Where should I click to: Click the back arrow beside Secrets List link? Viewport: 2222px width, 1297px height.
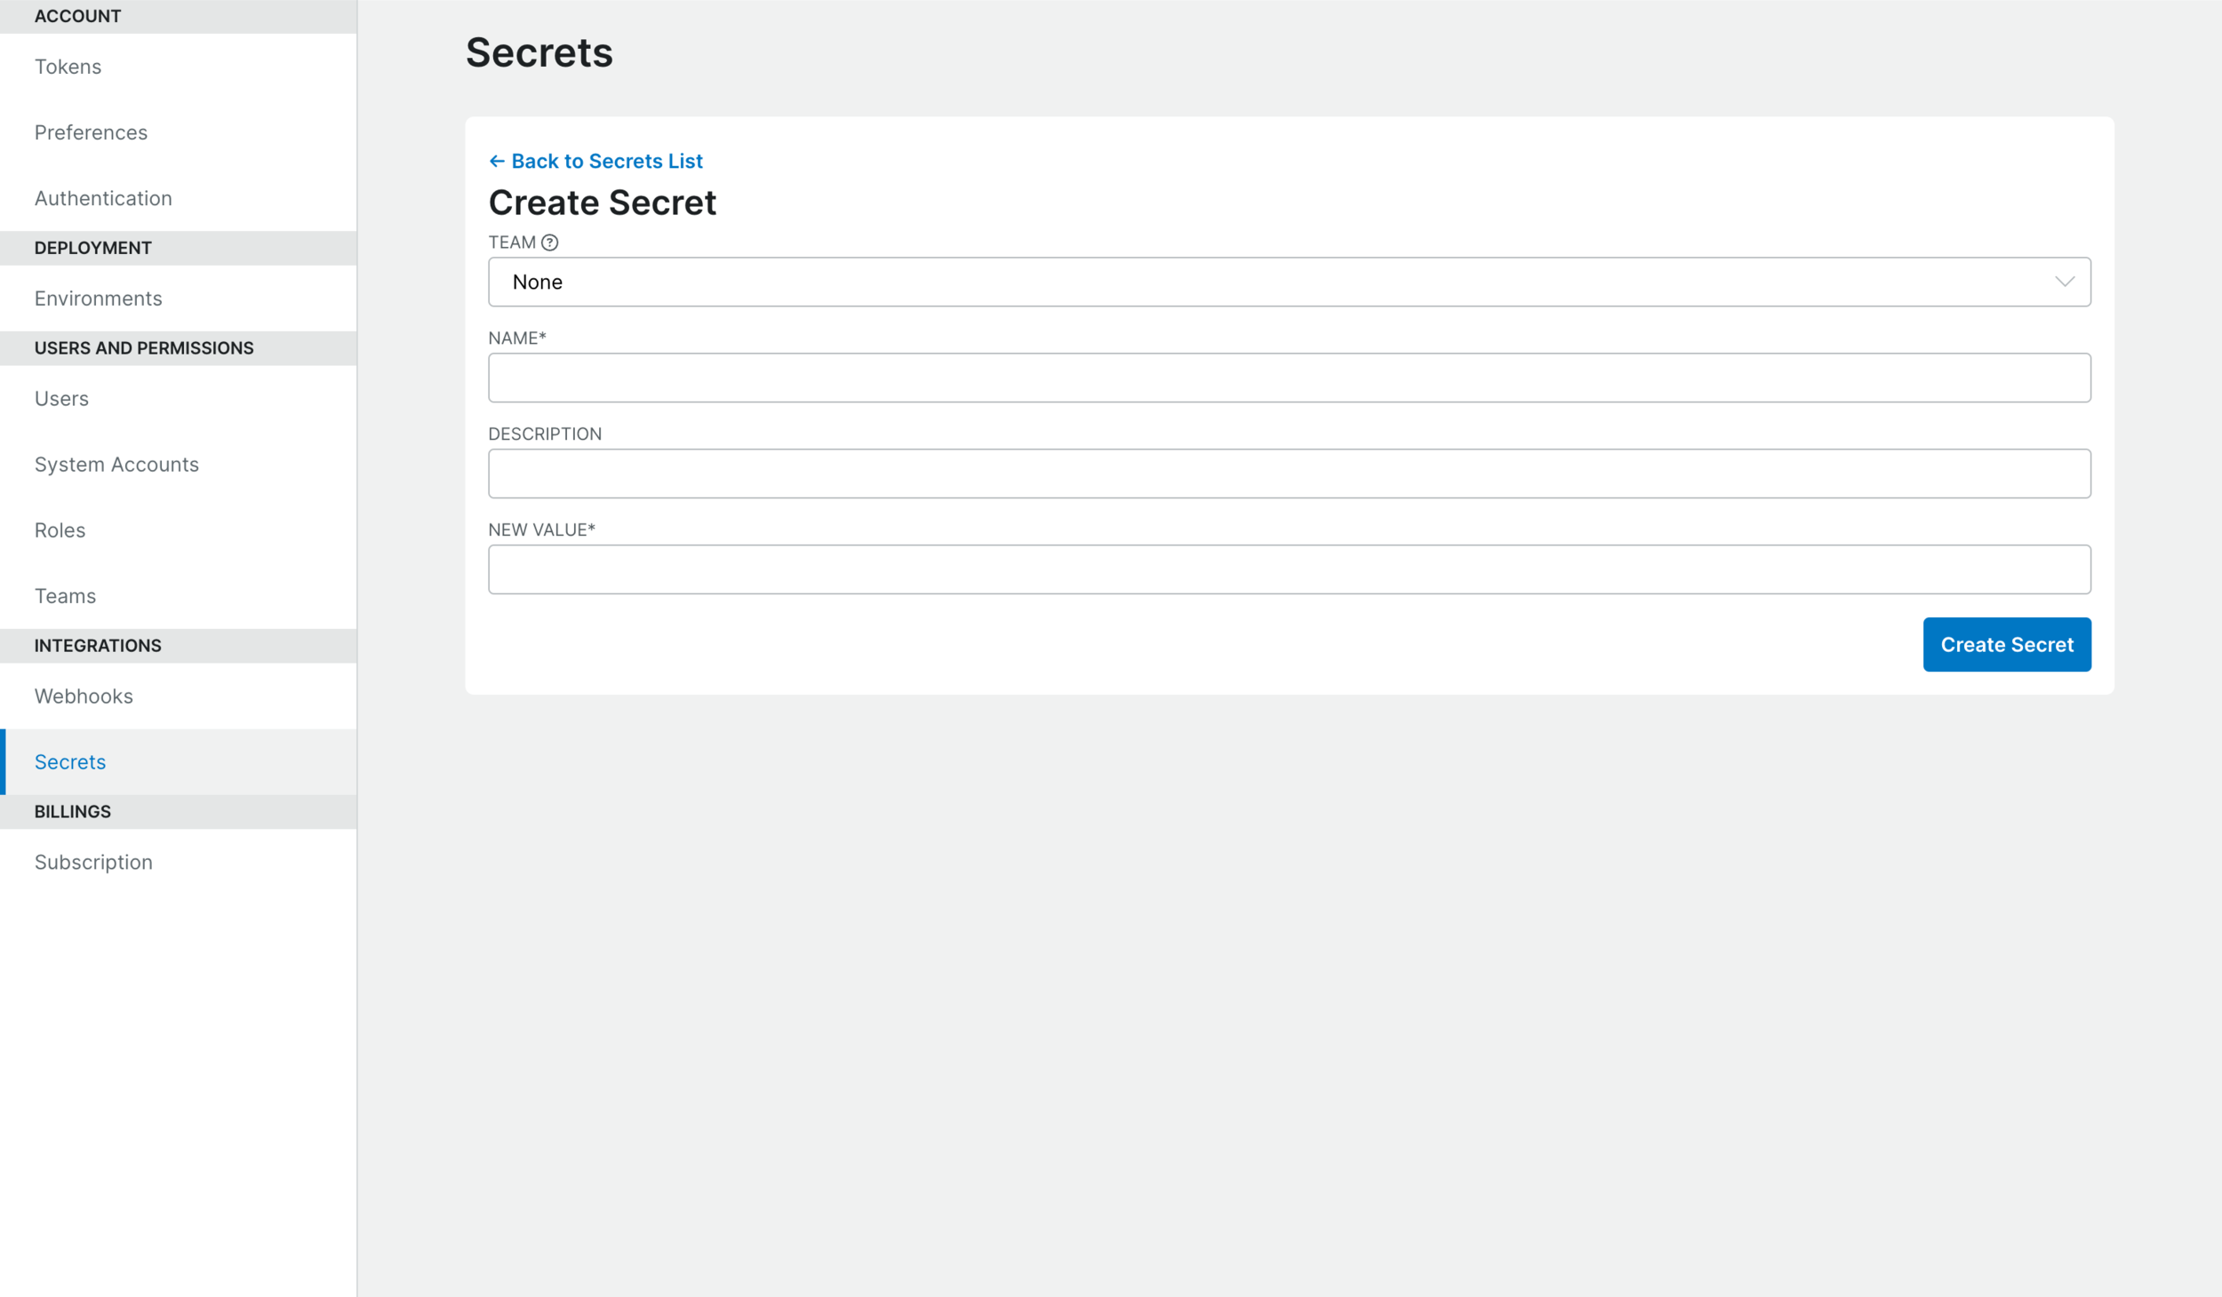[497, 161]
